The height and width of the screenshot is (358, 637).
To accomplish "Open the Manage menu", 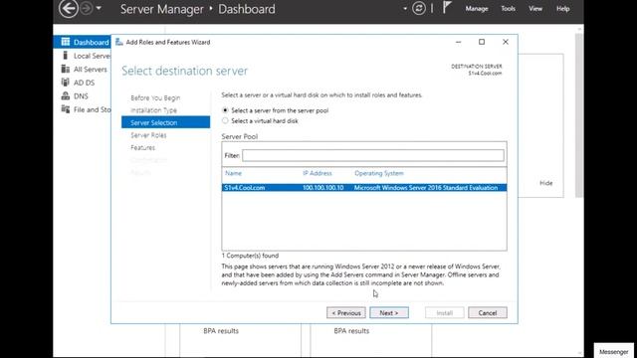I will click(x=477, y=9).
